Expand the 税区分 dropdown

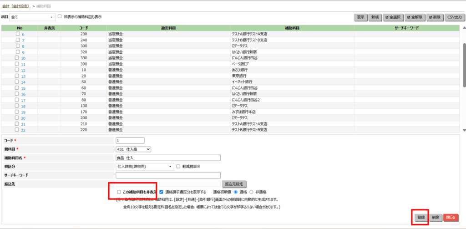(x=145, y=167)
